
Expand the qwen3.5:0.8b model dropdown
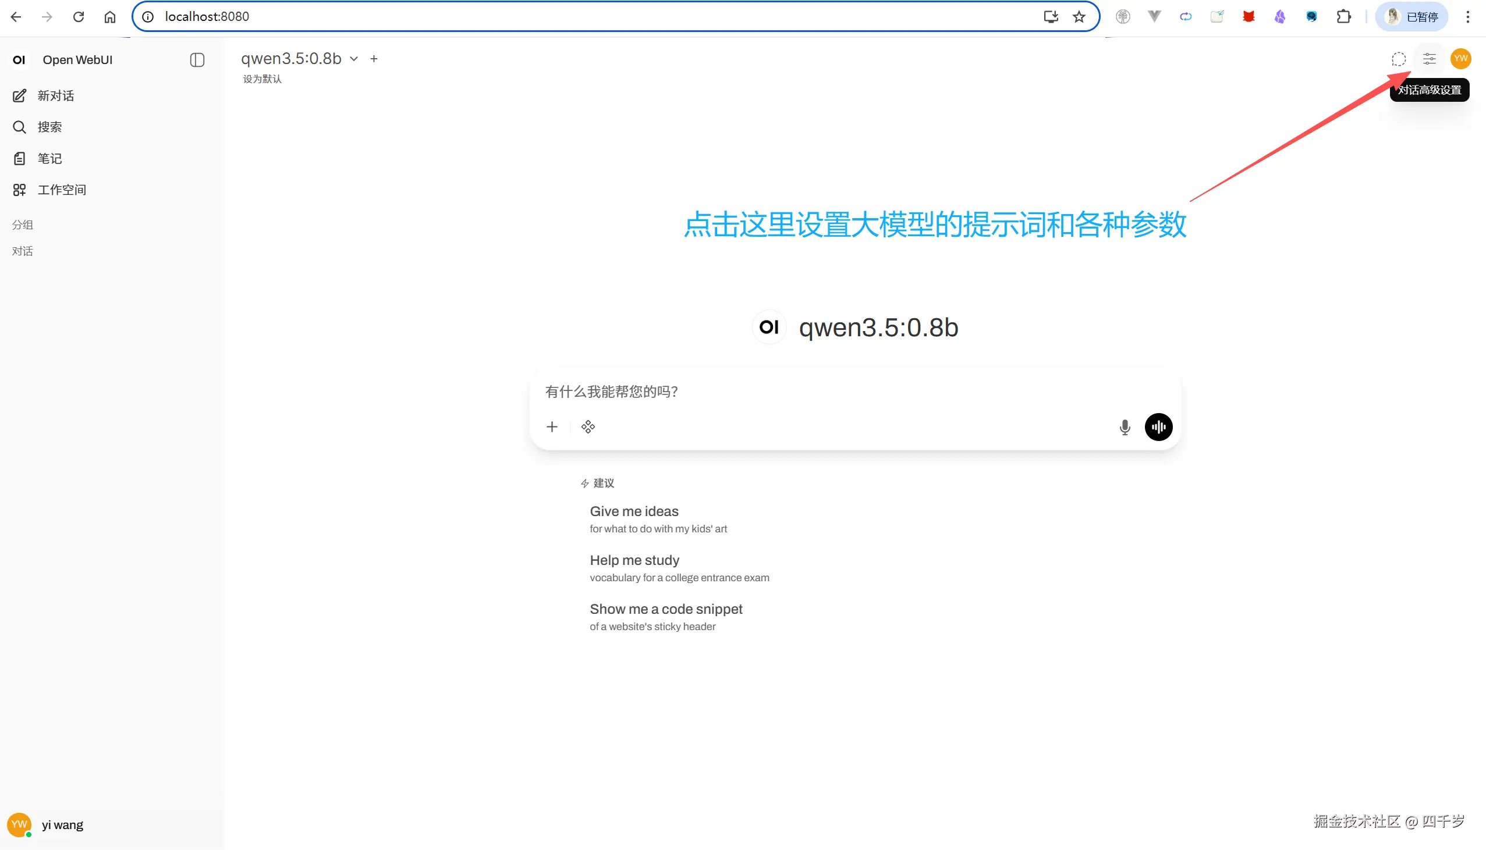(x=354, y=58)
